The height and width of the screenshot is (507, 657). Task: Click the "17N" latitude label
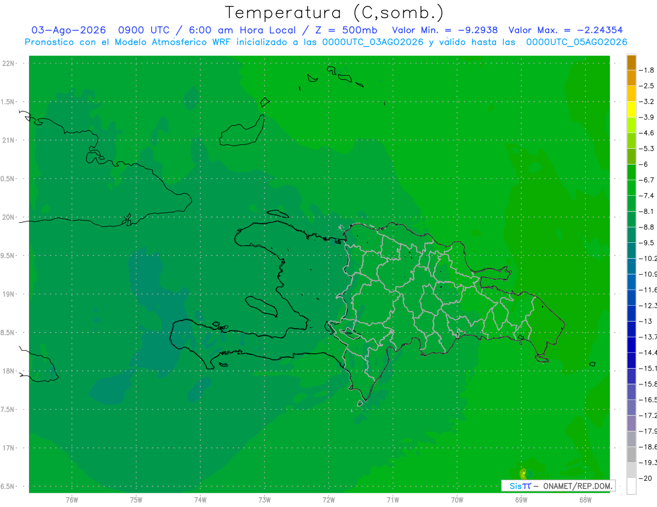click(x=9, y=448)
